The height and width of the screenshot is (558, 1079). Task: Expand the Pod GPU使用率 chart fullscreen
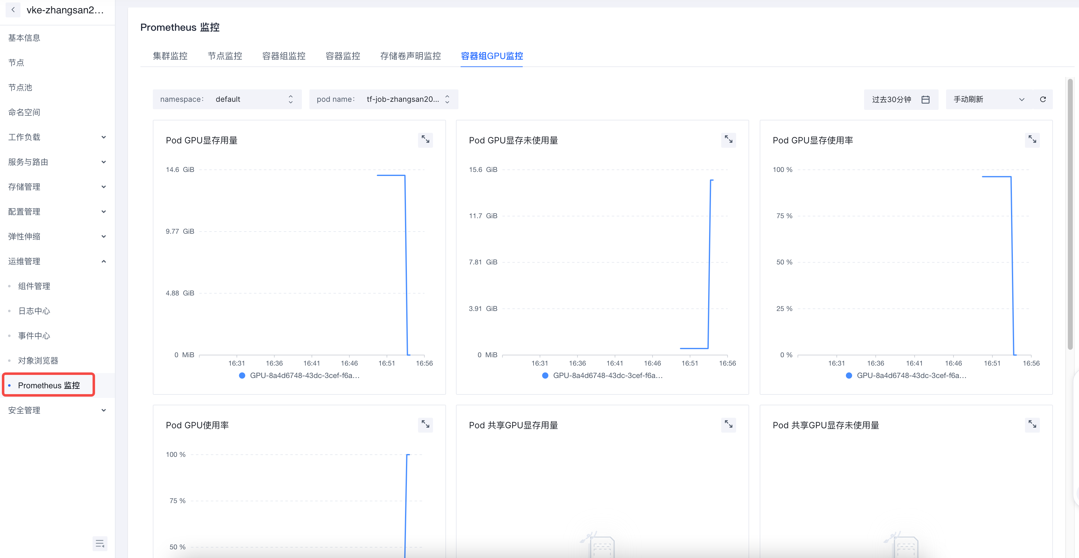[x=425, y=425]
